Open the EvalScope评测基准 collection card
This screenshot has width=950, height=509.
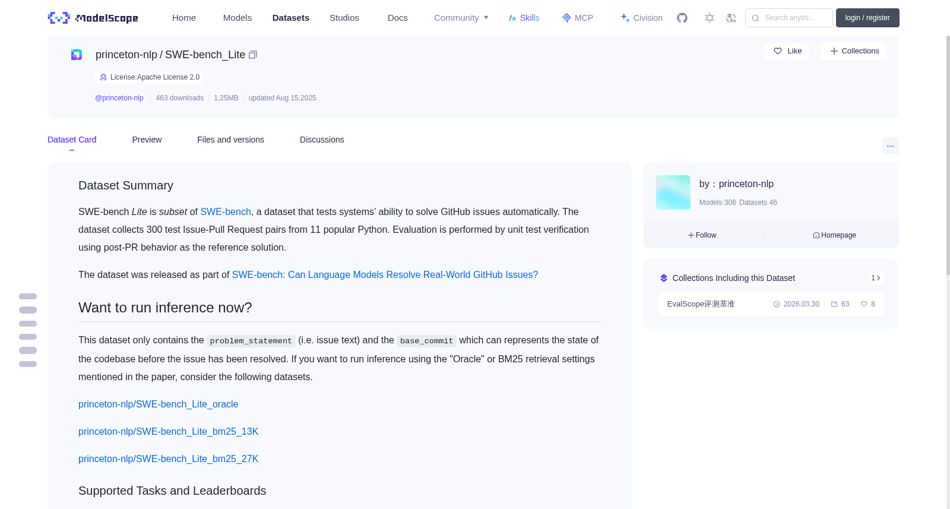pyautogui.click(x=771, y=304)
